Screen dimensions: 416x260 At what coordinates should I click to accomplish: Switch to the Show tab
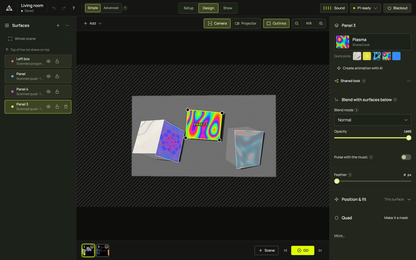point(228,8)
